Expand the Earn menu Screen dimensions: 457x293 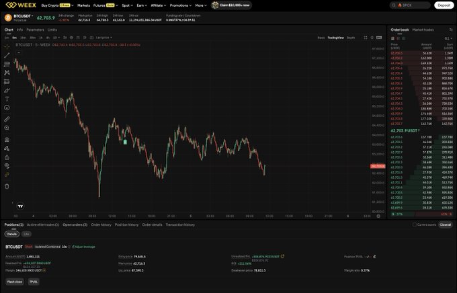pyautogui.click(x=142, y=5)
